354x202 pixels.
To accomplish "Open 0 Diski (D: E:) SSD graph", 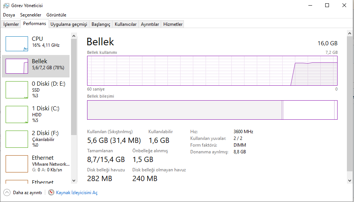I will [17, 90].
